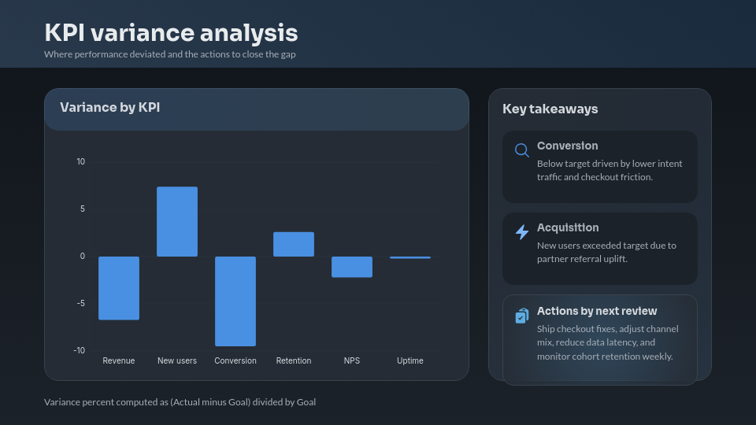Click the Variance by KPI chart header
756x425 pixels.
click(110, 108)
